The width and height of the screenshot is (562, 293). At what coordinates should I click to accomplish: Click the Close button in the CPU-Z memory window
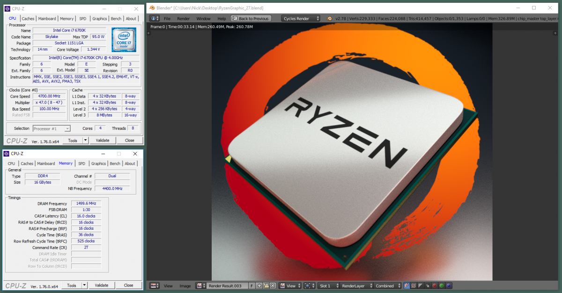128,285
